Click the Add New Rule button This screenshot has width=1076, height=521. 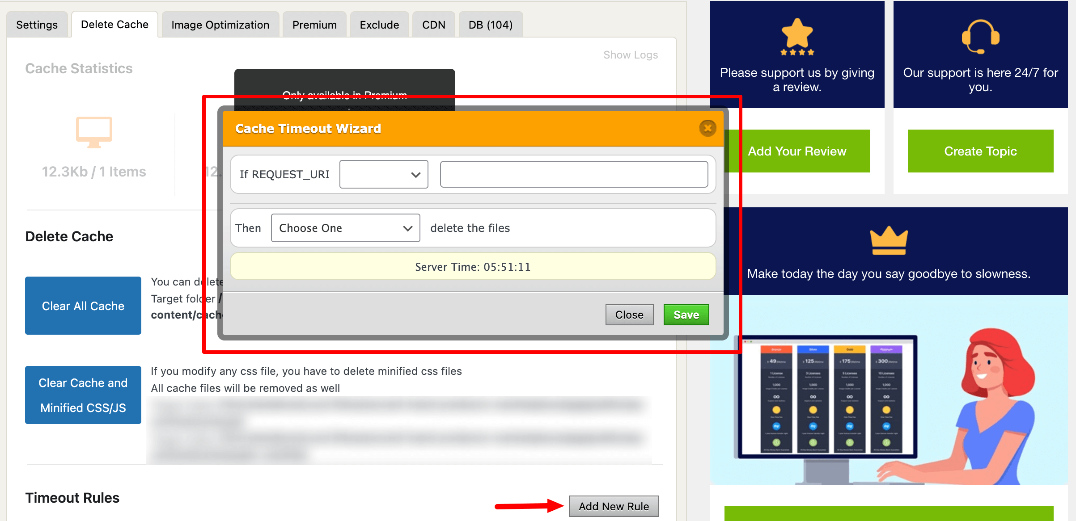(614, 506)
